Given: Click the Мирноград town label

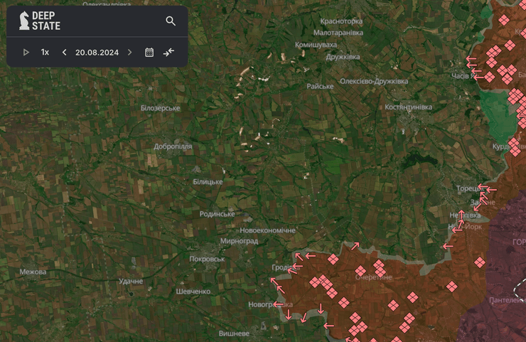Looking at the screenshot, I should 239,242.
